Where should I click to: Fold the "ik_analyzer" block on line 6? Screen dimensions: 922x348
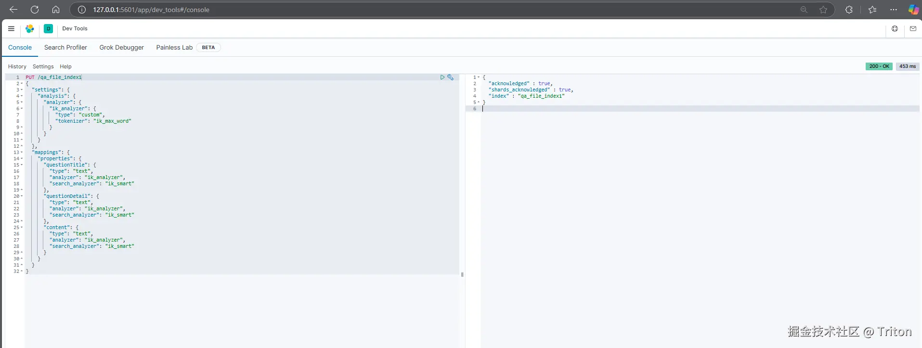(x=22, y=109)
